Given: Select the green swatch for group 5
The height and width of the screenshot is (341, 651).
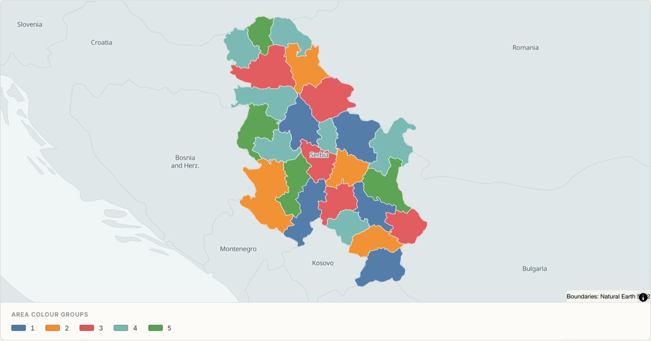Looking at the screenshot, I should (155, 328).
